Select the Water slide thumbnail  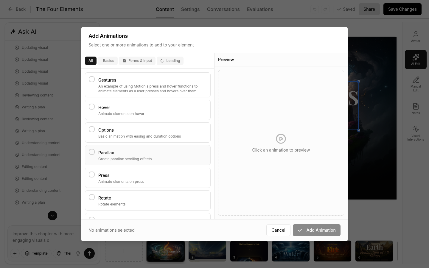(290, 251)
